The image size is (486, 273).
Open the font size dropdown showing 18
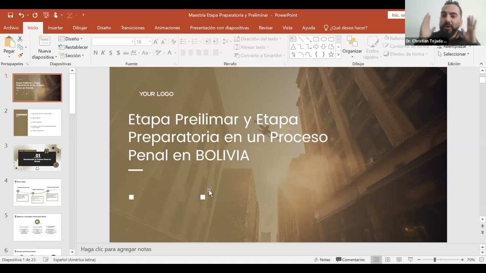150,42
